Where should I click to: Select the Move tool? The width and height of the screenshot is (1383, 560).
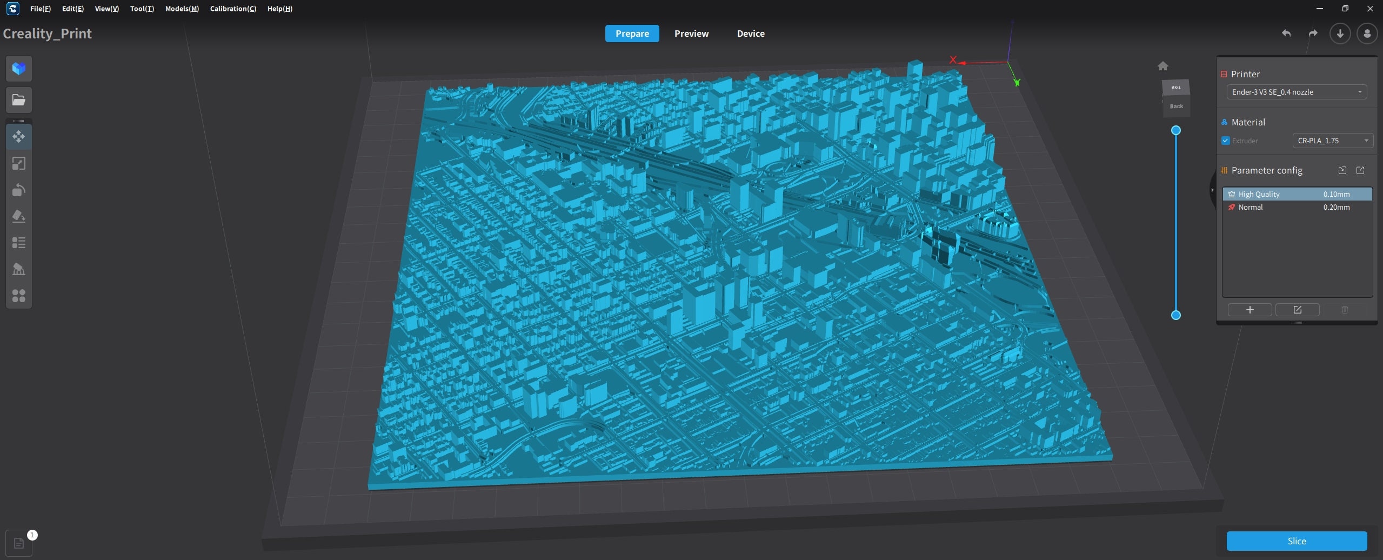(x=19, y=136)
